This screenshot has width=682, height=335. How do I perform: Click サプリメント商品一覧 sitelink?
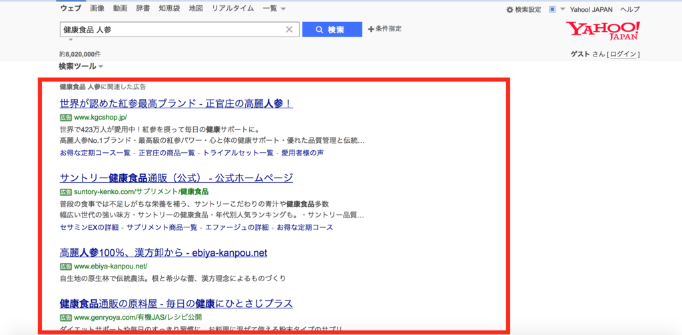[x=162, y=227]
